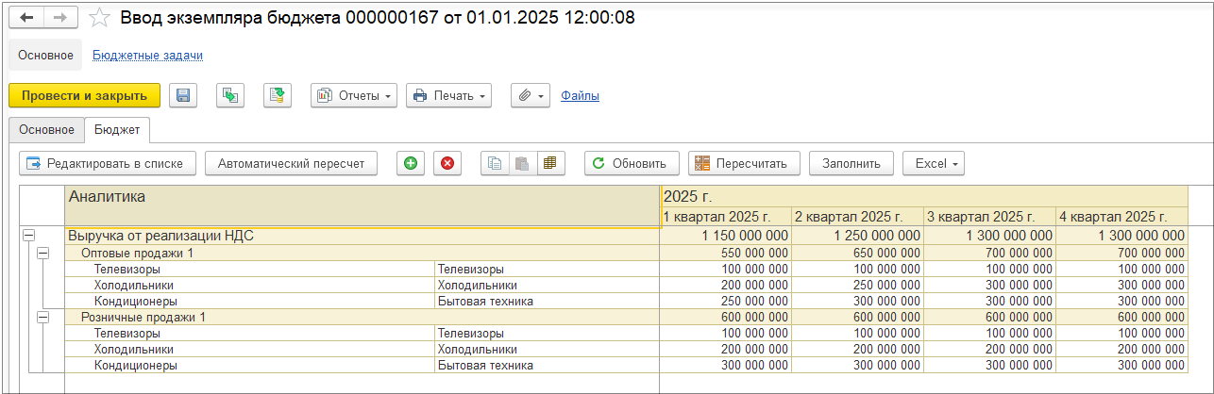1214x394 pixels.
Task: Select the 3 квартал 2025 г. column header
Action: pyautogui.click(x=989, y=217)
